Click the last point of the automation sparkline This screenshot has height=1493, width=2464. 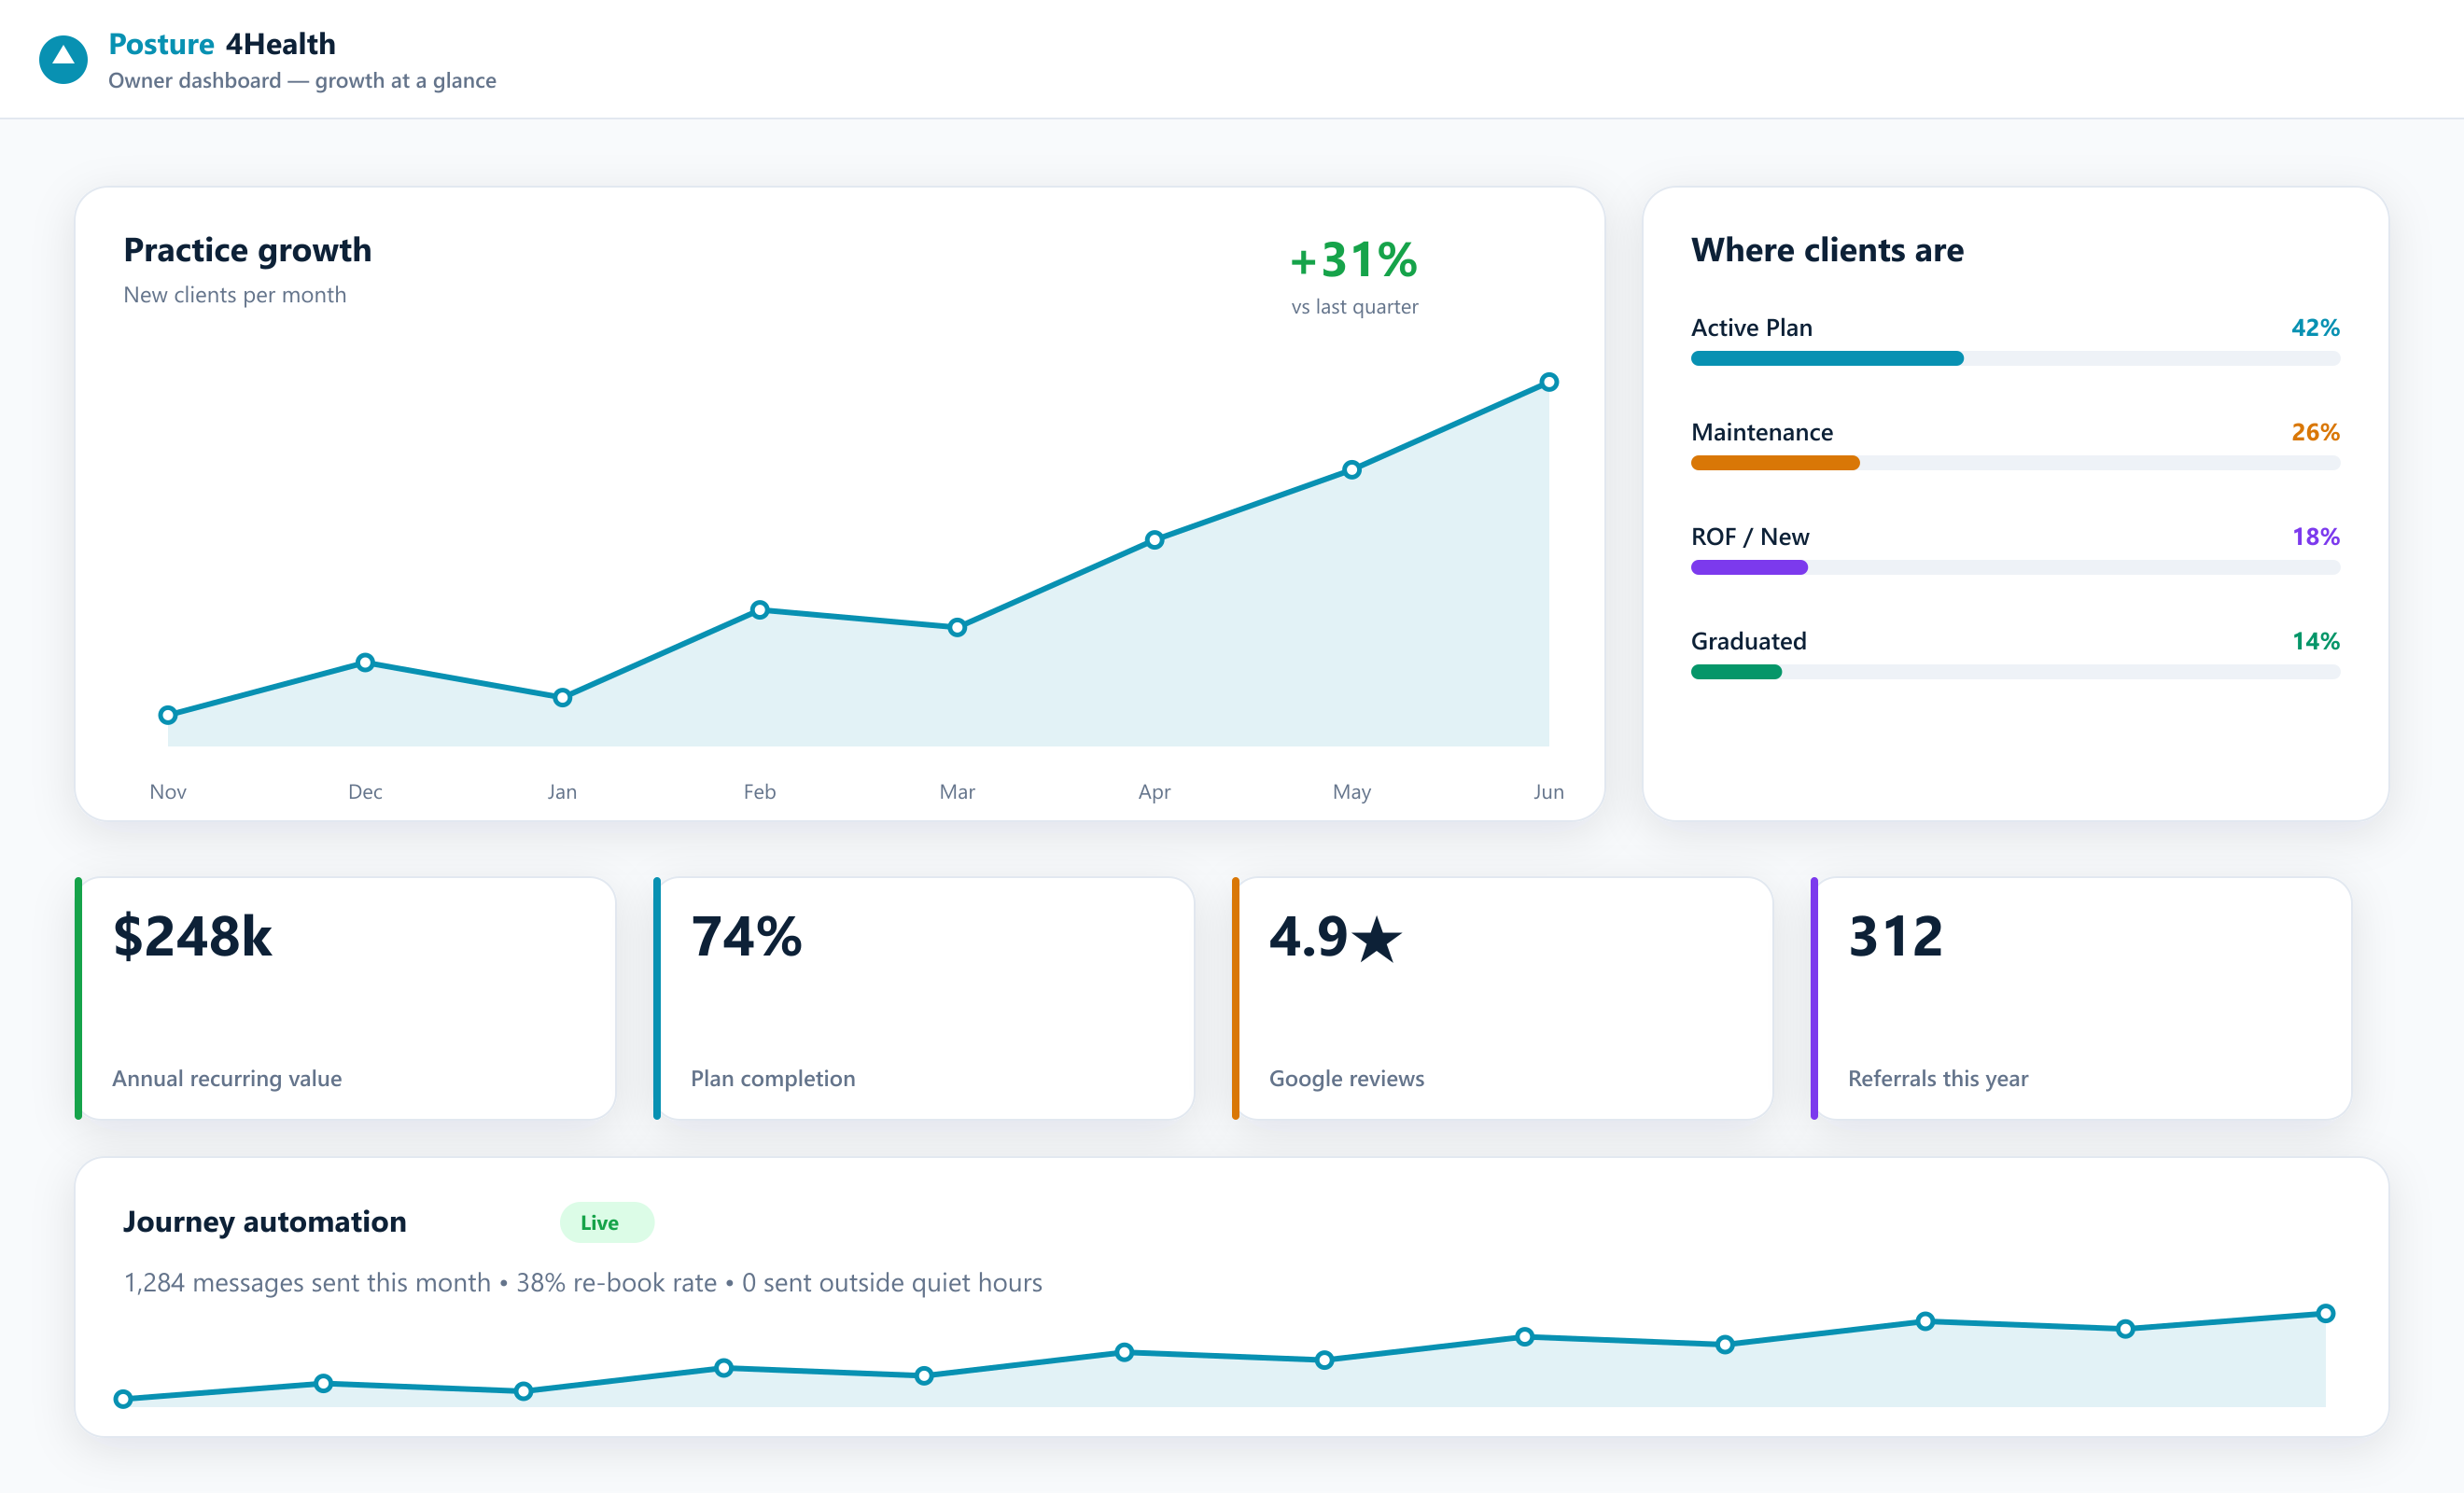(x=2326, y=1314)
